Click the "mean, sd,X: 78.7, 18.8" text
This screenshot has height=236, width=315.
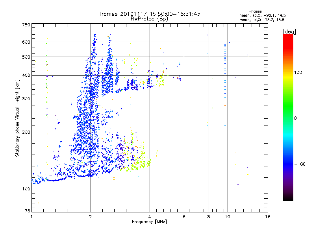[262, 20]
